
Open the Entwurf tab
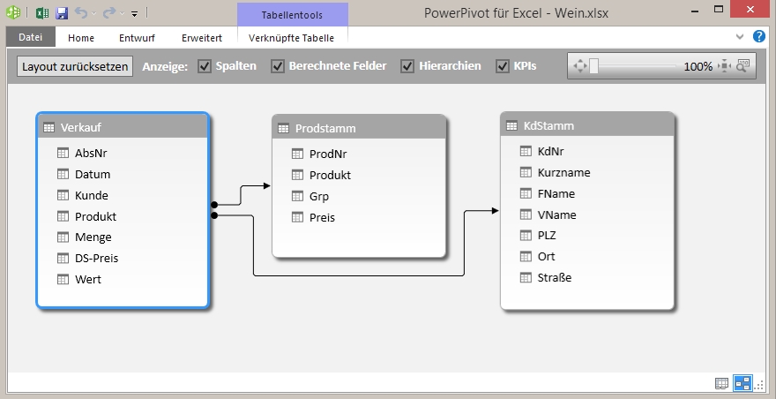point(138,38)
